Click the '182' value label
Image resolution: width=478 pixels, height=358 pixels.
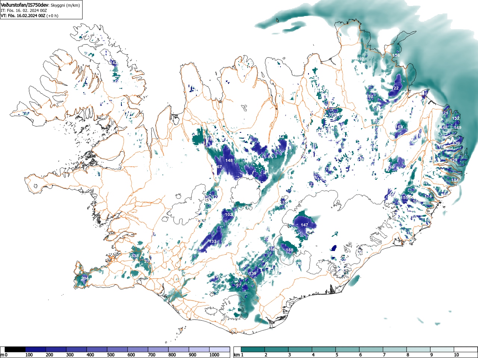pos(370,96)
